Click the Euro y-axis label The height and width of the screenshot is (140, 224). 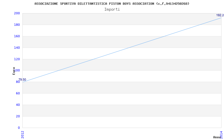(14, 71)
